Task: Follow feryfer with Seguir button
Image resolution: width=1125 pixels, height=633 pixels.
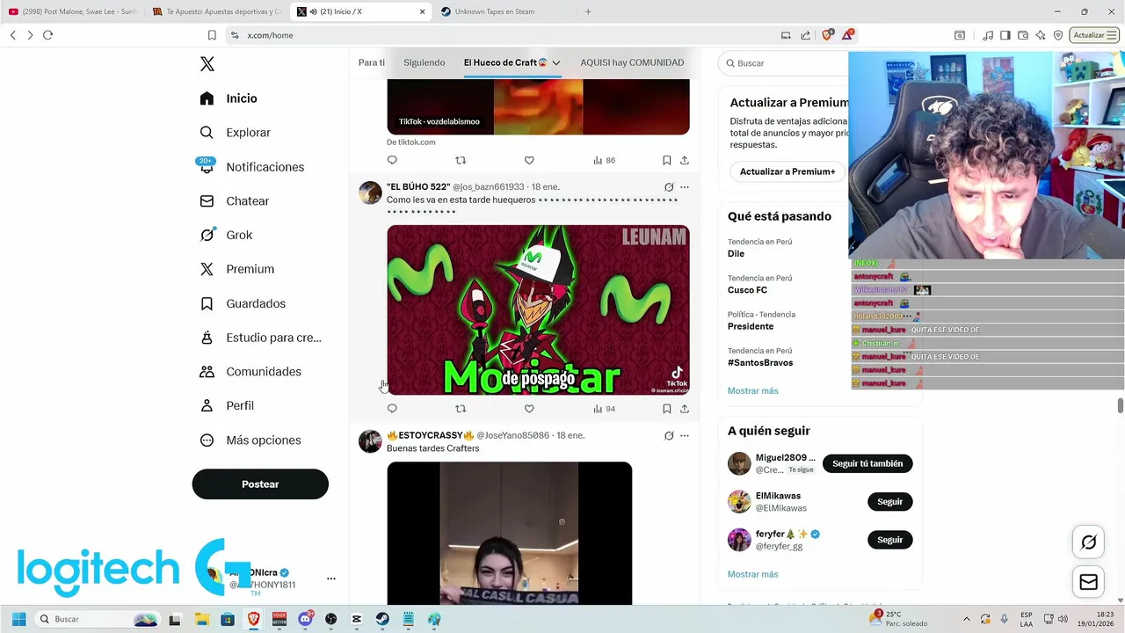Action: [889, 540]
